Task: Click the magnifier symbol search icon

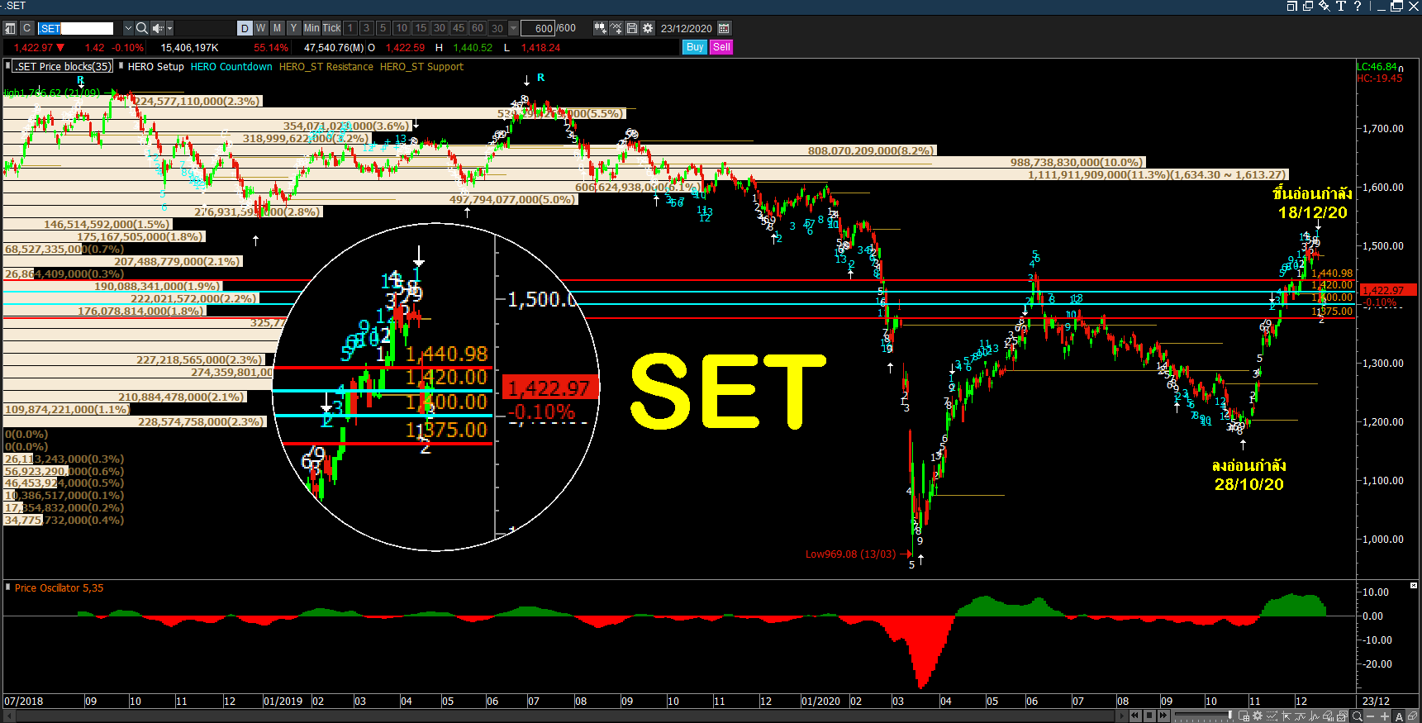Action: pos(141,28)
